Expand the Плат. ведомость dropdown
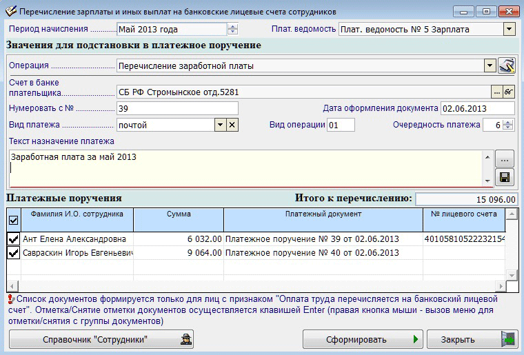Screen dimensions: 524x355 pos(509,29)
